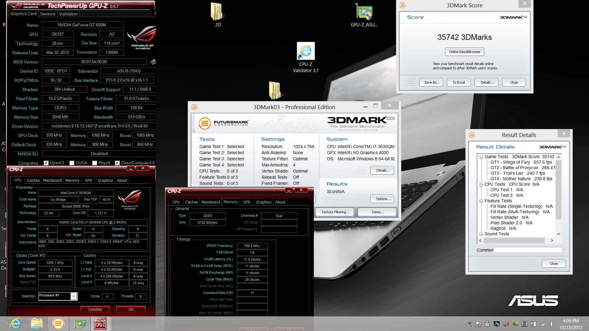
Task: Select the GPU-Z taskbar icon
Action: pyautogui.click(x=80, y=324)
